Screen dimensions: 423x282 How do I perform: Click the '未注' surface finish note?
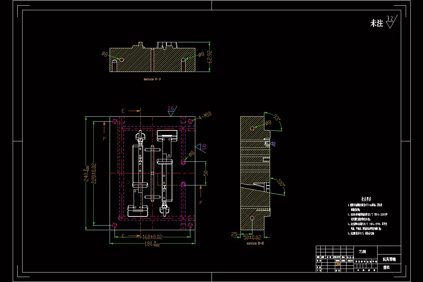pos(376,24)
